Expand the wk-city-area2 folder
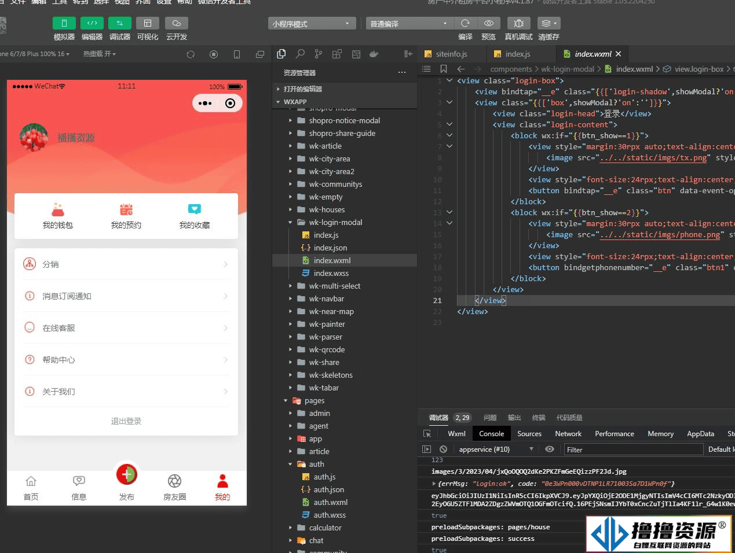Viewport: 735px width, 553px height. 345,171
